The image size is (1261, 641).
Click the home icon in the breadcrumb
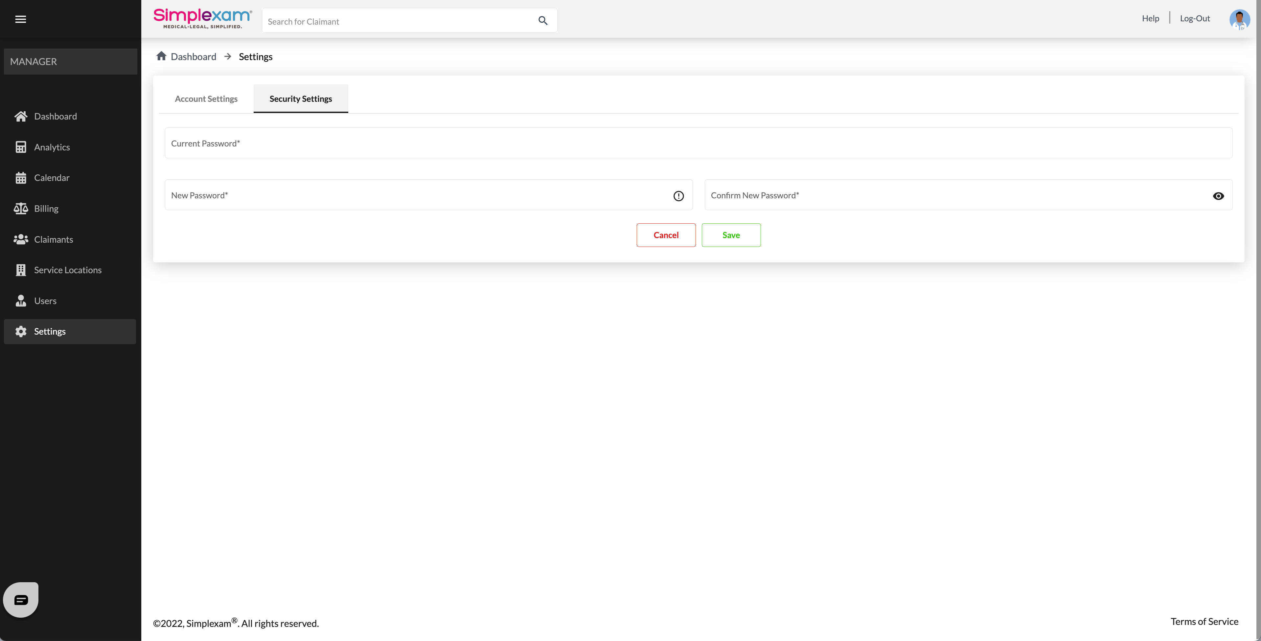click(x=161, y=56)
